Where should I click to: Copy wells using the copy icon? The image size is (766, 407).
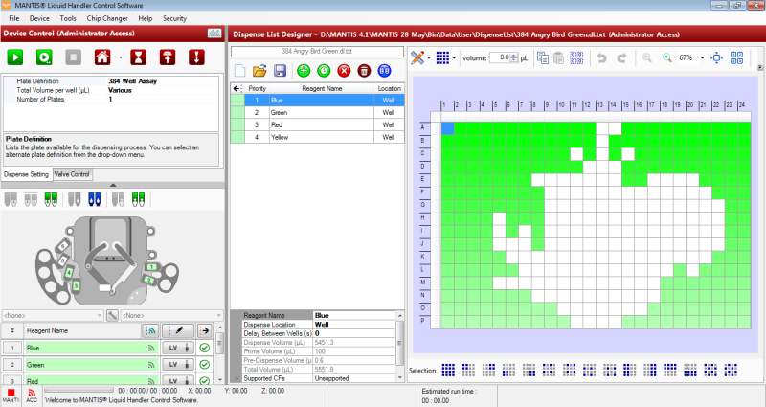[542, 57]
